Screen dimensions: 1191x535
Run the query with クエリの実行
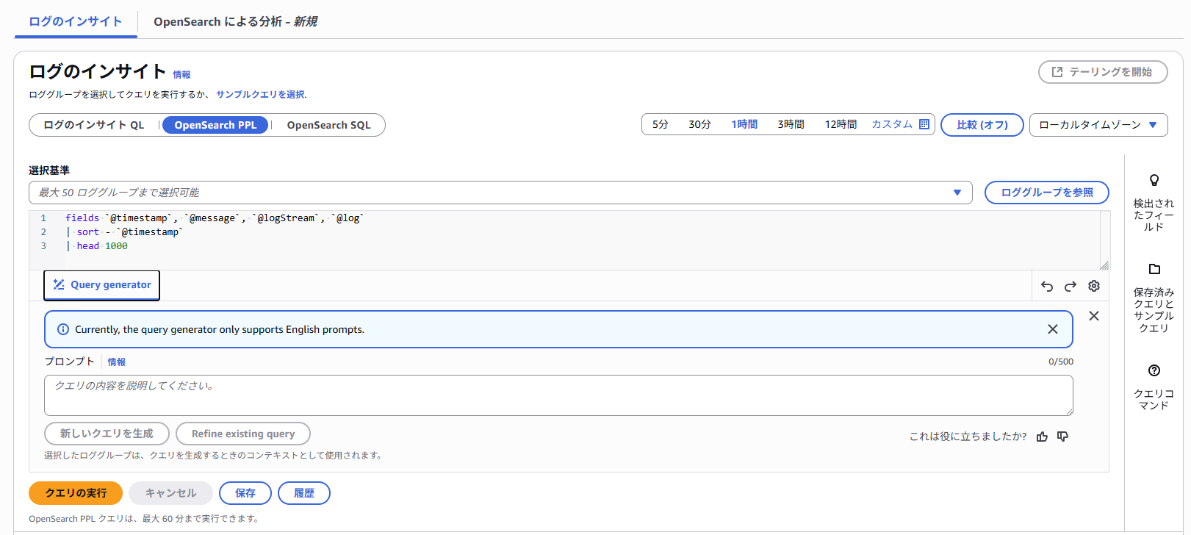[x=76, y=493]
